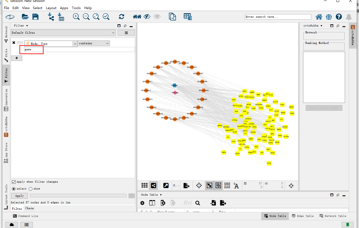
Task: Toggle annotation selection mode
Action: [x=227, y=185]
